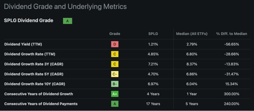The height and width of the screenshot is (111, 254).
Task: Click the Grade column header
Action: [115, 34]
